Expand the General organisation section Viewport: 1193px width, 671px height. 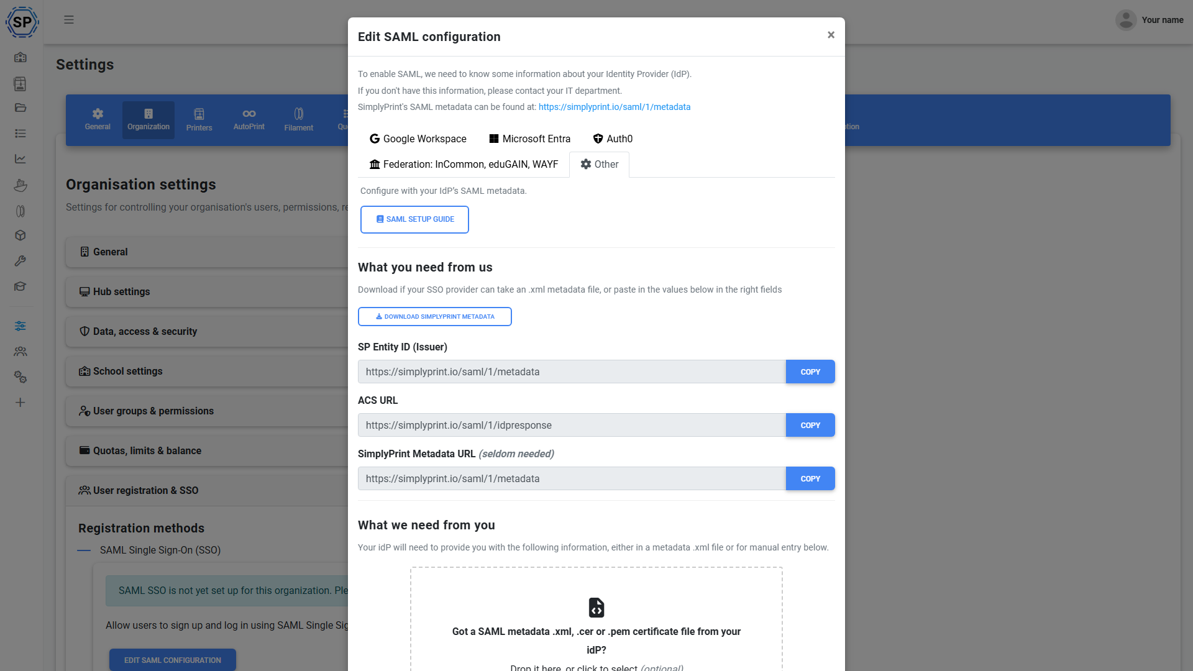[207, 252]
